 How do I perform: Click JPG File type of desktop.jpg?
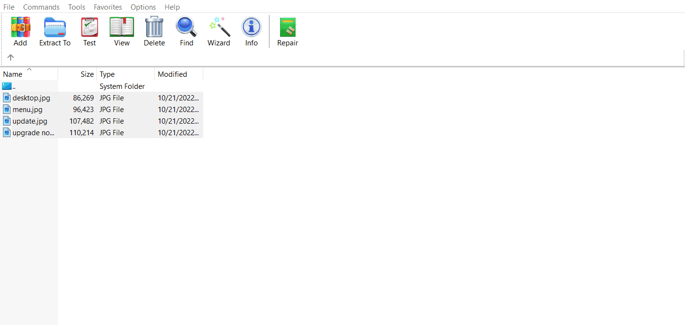pyautogui.click(x=112, y=98)
